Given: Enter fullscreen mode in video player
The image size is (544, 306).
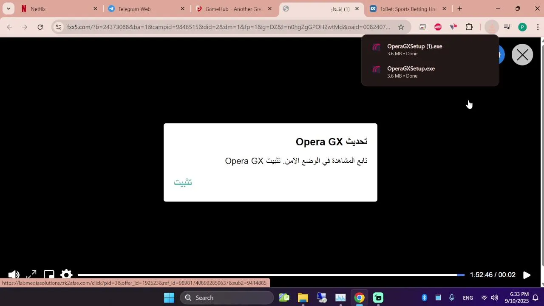Looking at the screenshot, I should coord(31,275).
